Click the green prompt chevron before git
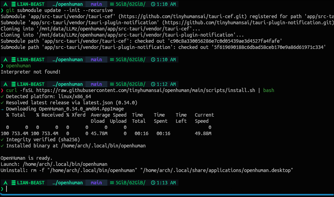Screen dimensions: 334x197 pyautogui.click(x=2, y=10)
